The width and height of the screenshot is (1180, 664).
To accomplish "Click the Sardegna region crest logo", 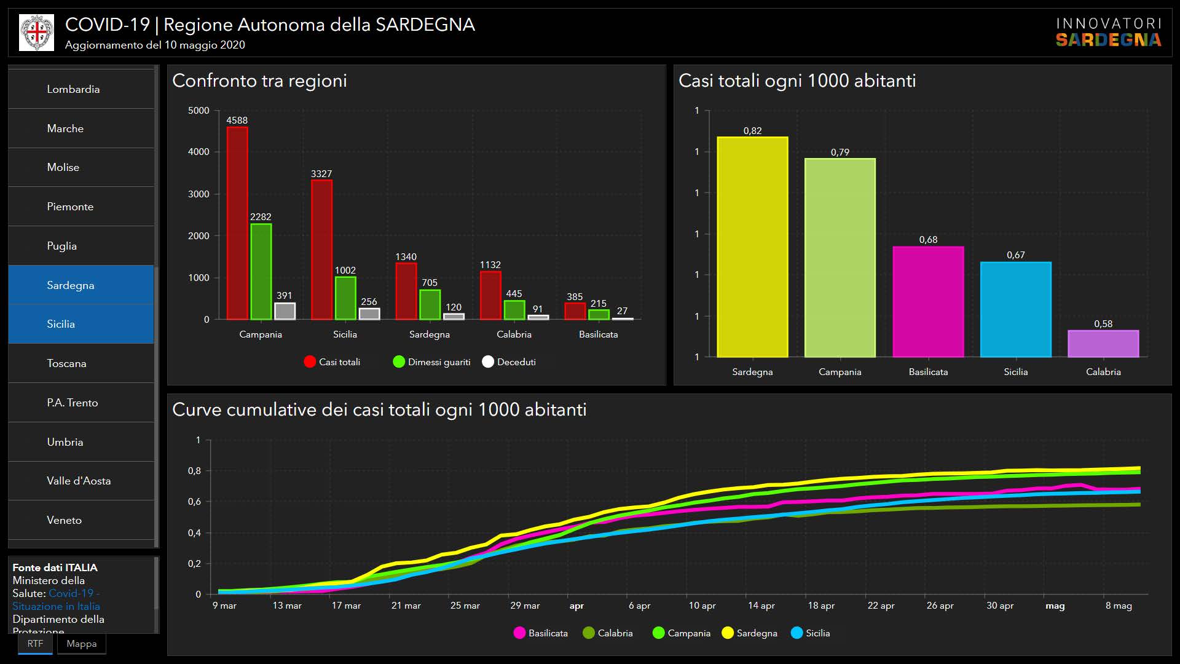I will 36,33.
